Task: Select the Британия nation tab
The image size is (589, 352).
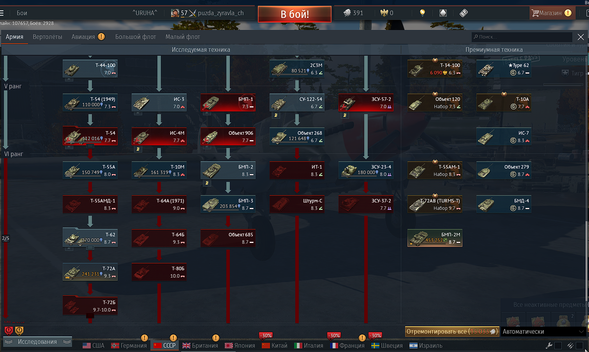Action: (200, 345)
